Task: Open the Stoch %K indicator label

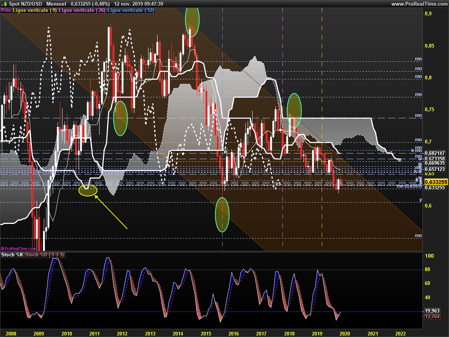Action: pos(12,255)
